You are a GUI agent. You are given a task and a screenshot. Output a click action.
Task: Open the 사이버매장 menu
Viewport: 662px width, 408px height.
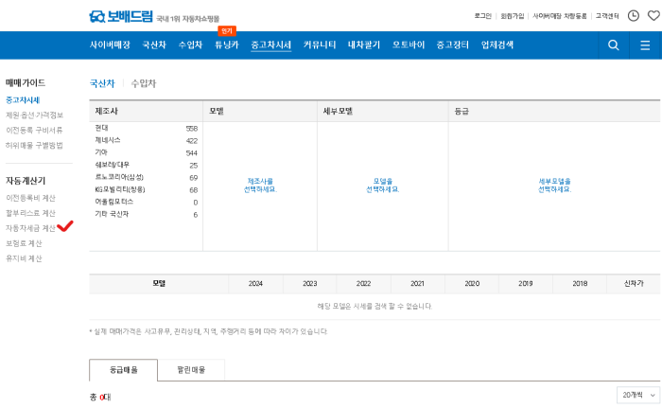click(x=110, y=44)
